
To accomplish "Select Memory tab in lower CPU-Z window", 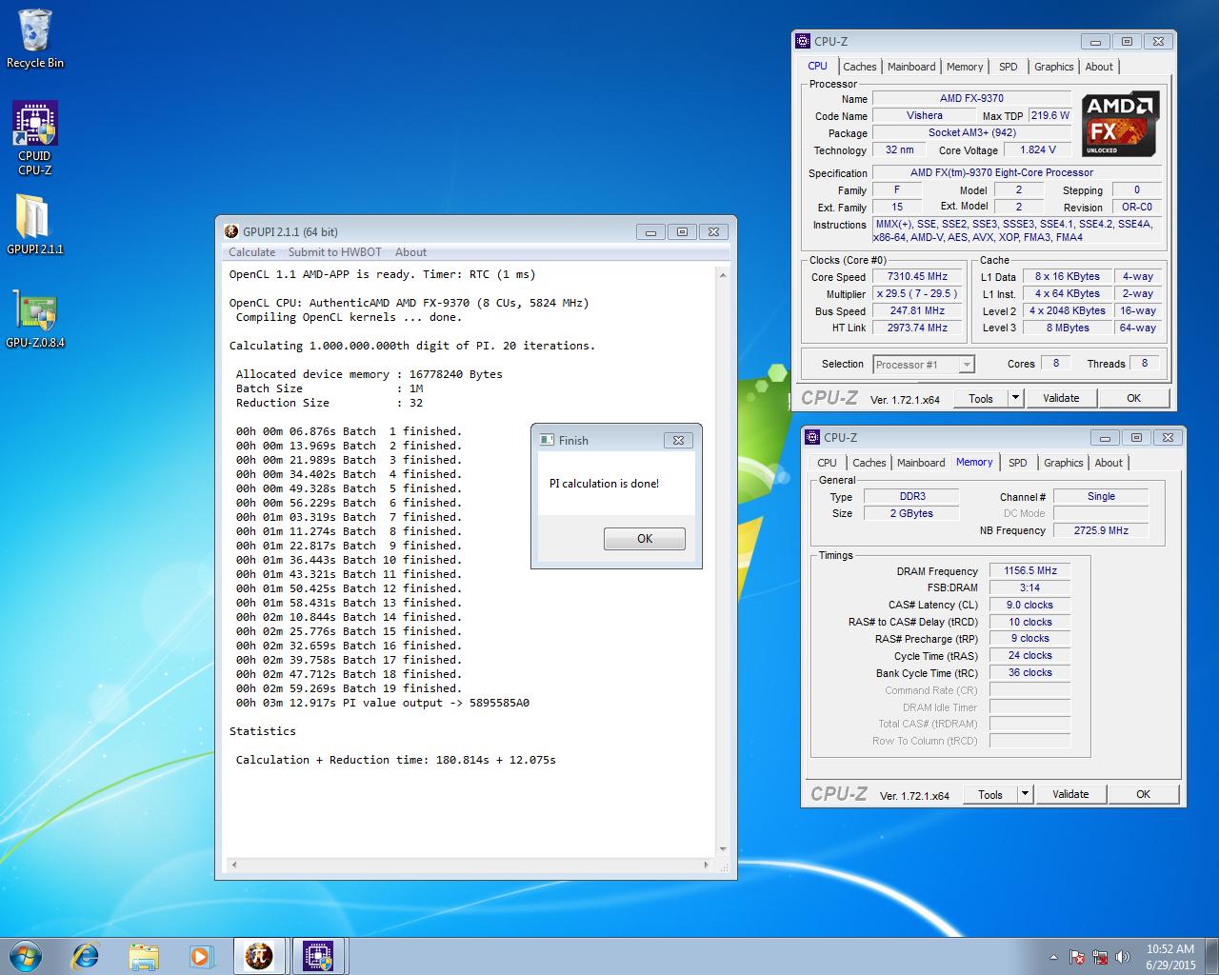I will coord(974,462).
